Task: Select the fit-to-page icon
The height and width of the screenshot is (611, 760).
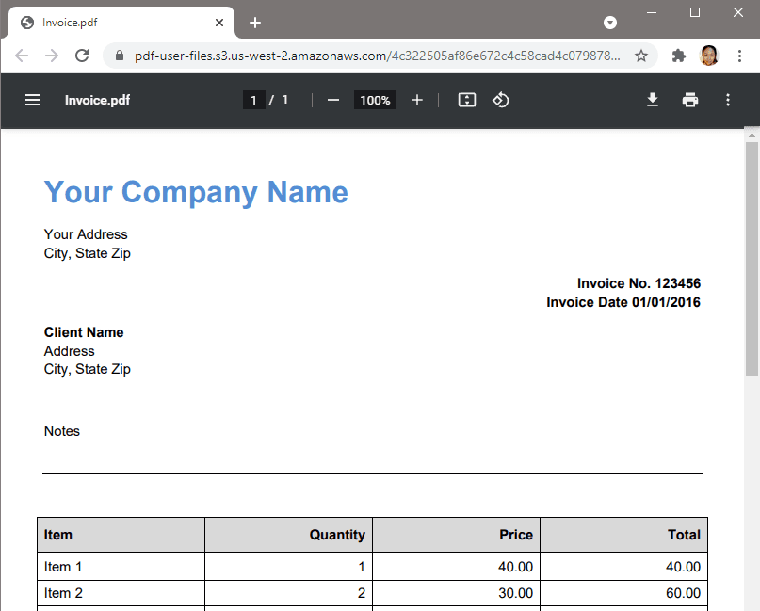Action: click(x=466, y=99)
